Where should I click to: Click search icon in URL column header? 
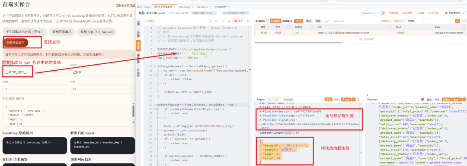pyautogui.click(x=390, y=27)
